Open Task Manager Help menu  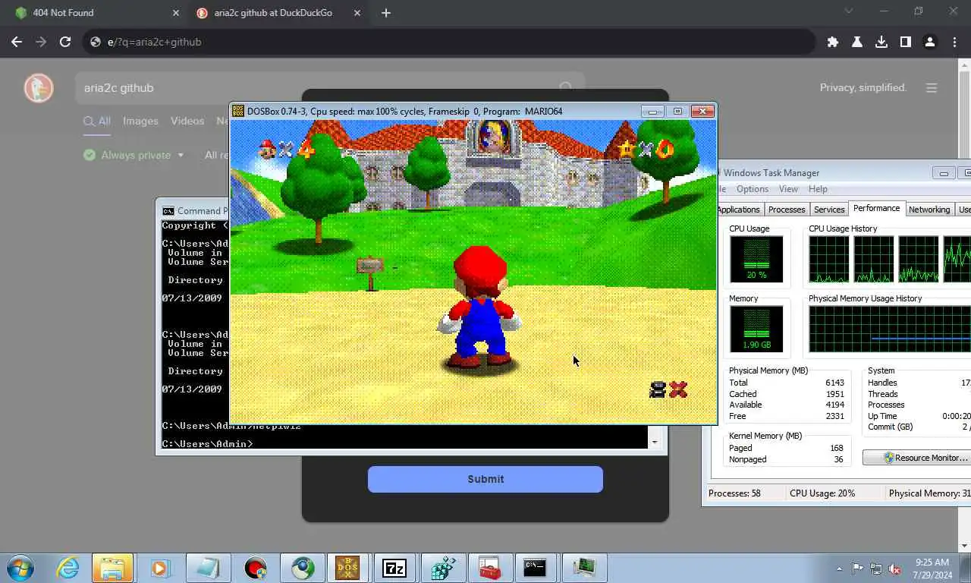coord(818,189)
